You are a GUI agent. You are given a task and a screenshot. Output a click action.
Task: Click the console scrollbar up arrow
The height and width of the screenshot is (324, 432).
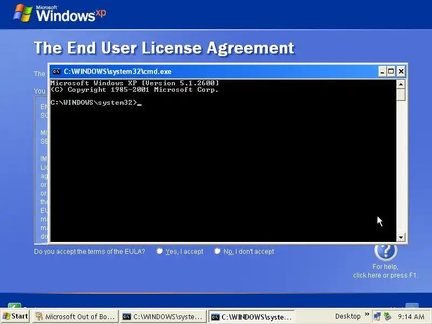pyautogui.click(x=401, y=84)
